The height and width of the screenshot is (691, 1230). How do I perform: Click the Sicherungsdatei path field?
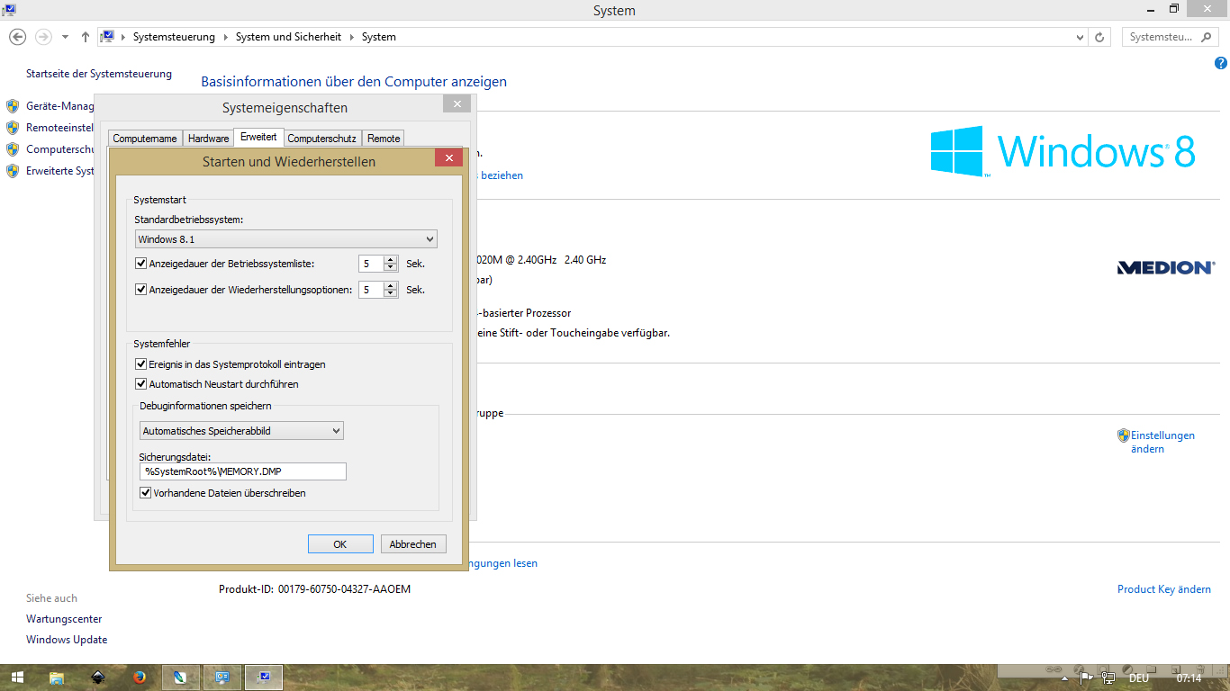coord(243,471)
